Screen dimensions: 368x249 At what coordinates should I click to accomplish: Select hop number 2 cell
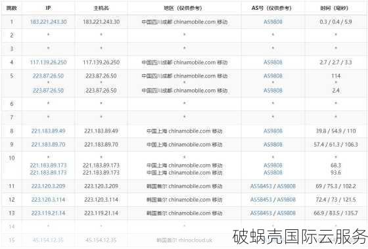tap(12, 35)
